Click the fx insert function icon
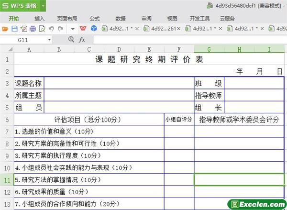This screenshot has height=210, width=287. pos(82,39)
